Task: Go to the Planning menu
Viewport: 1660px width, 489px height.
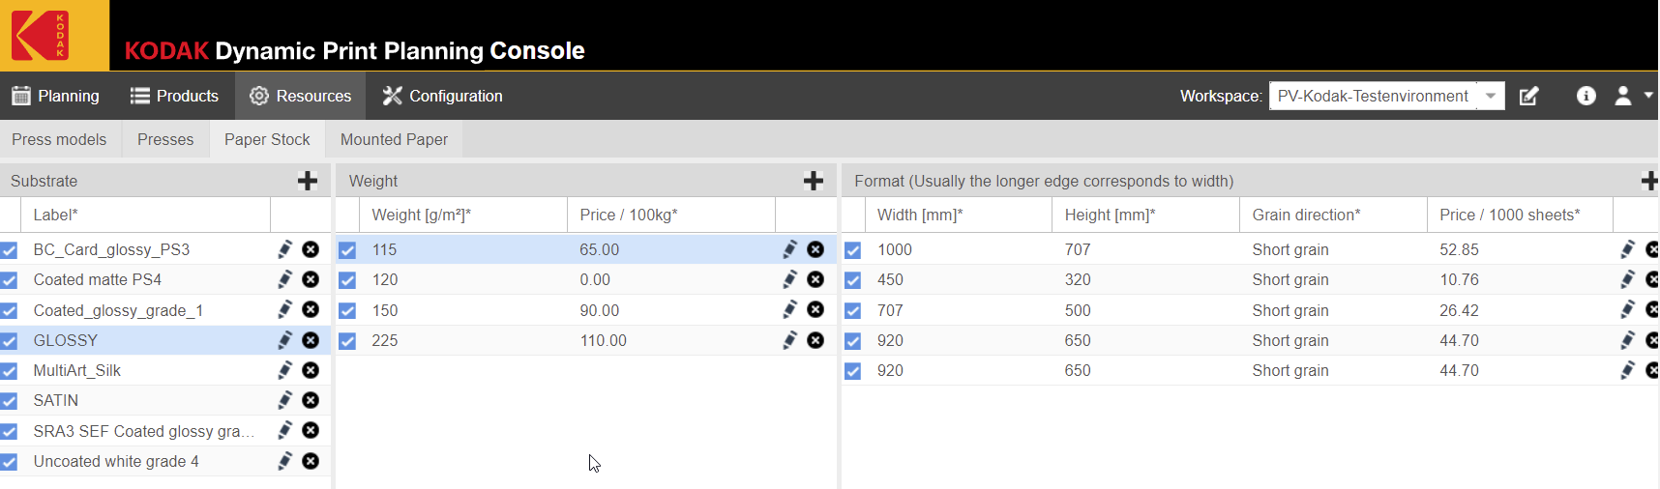Action: coord(56,96)
